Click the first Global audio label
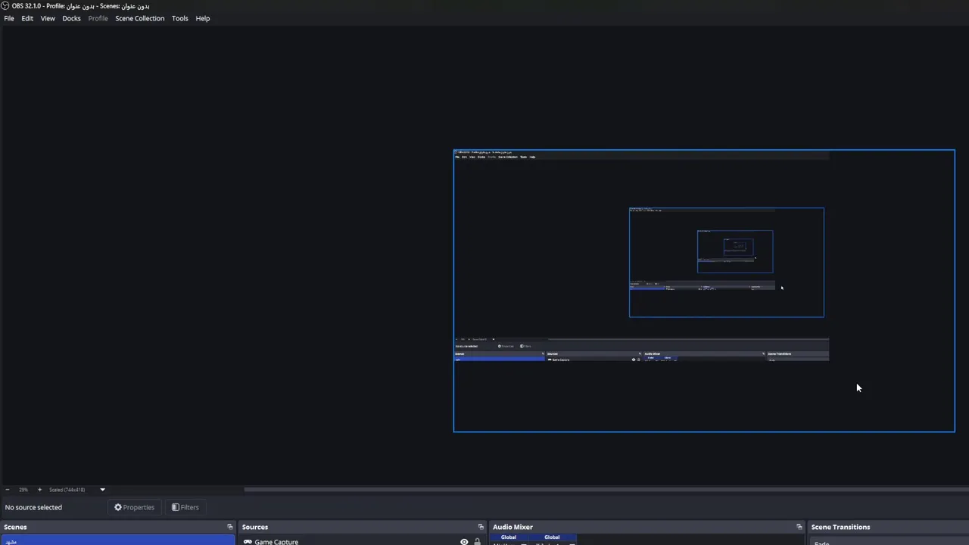 pos(509,537)
